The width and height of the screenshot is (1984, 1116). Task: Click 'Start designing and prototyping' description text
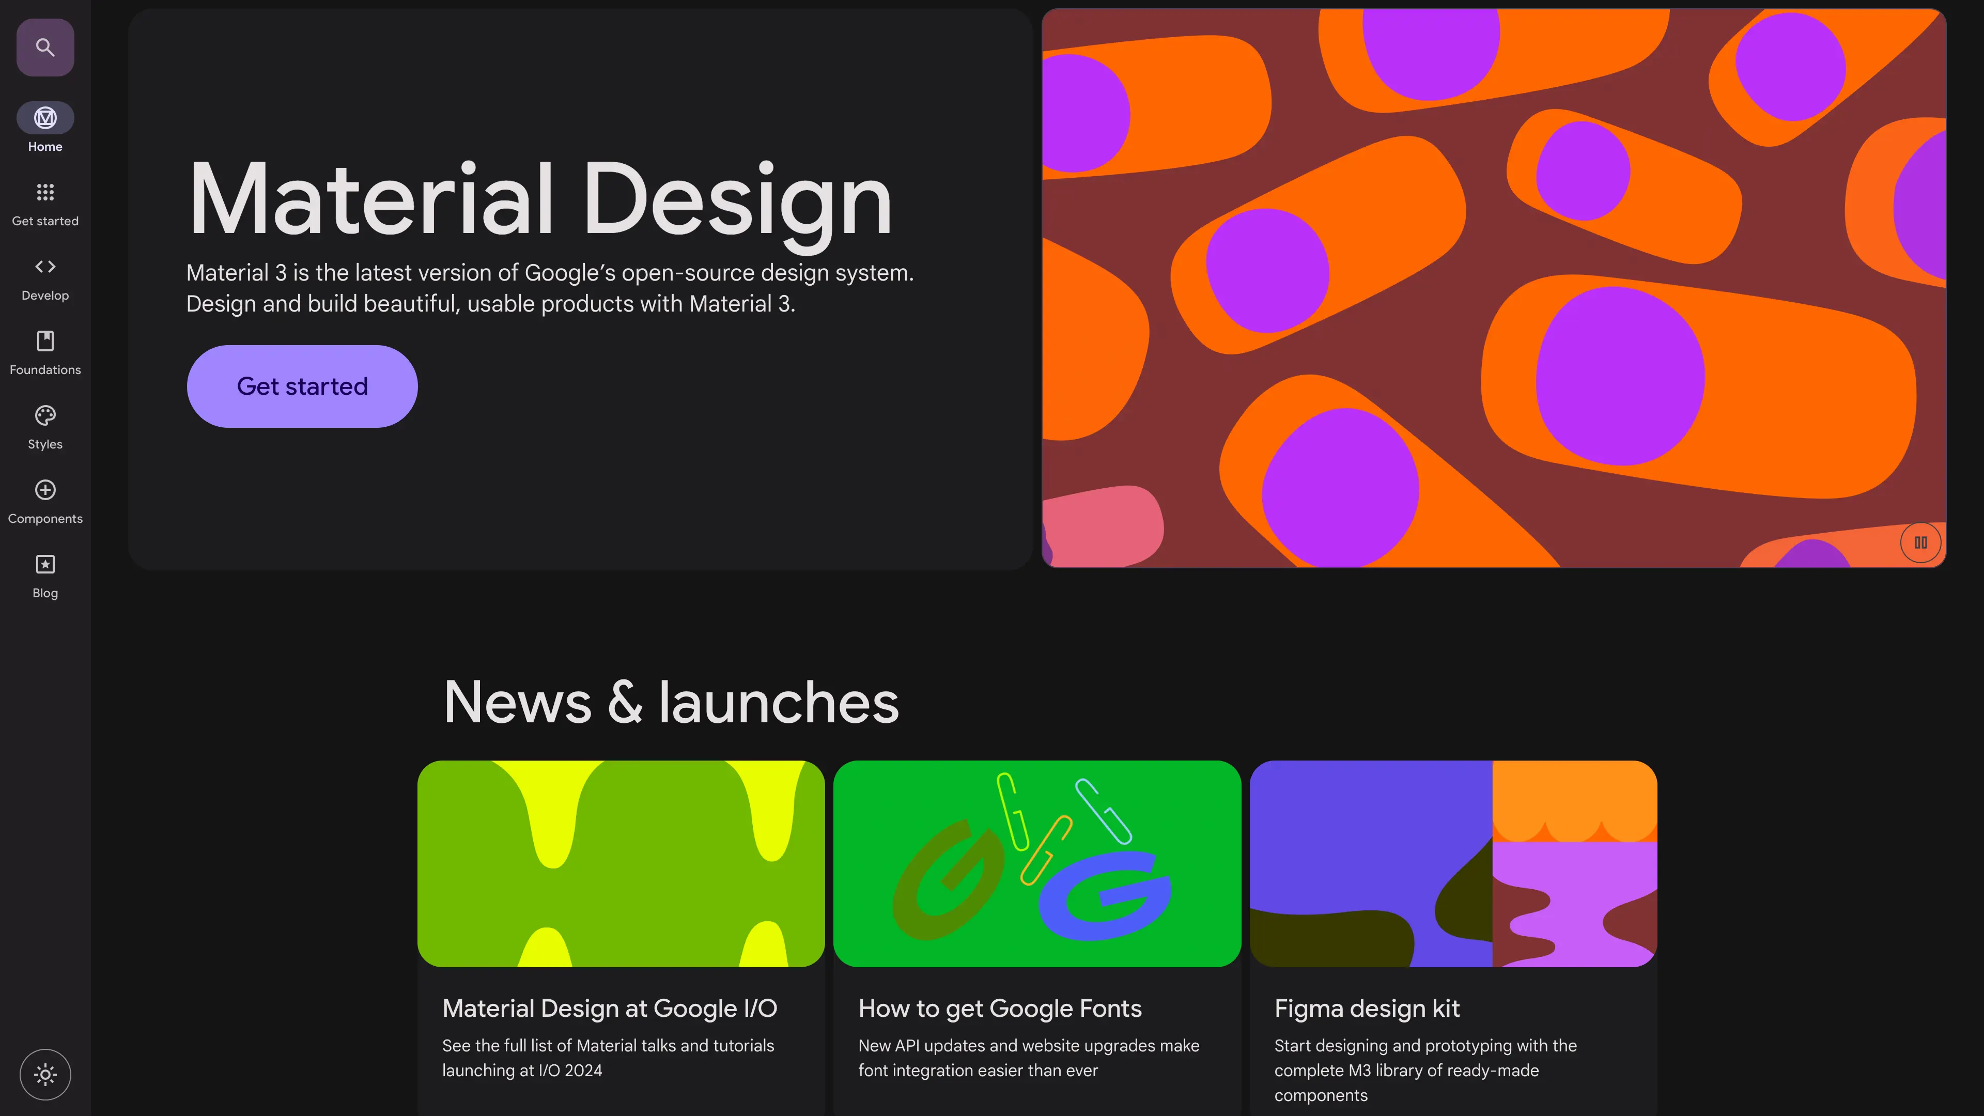point(1425,1070)
